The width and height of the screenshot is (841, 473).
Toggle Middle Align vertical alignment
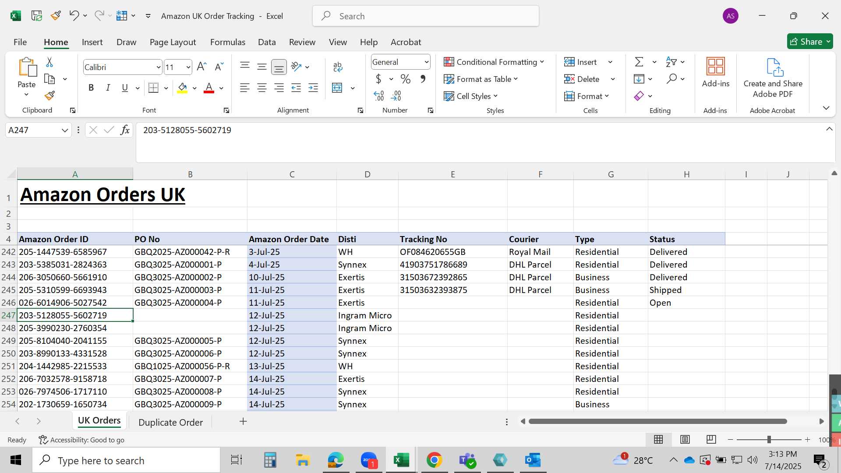(262, 67)
